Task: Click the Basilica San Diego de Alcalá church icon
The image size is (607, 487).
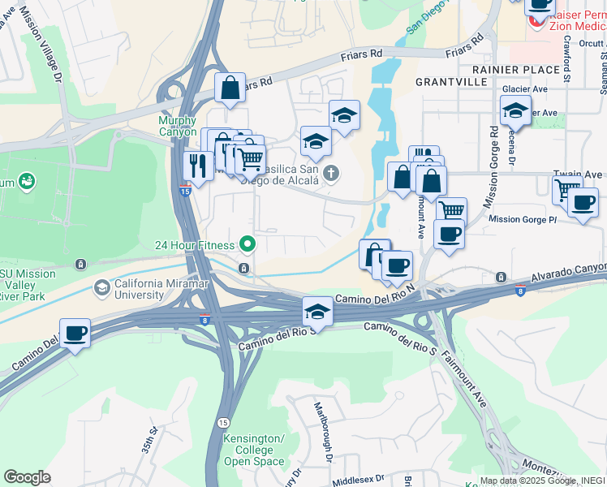Action: click(331, 174)
